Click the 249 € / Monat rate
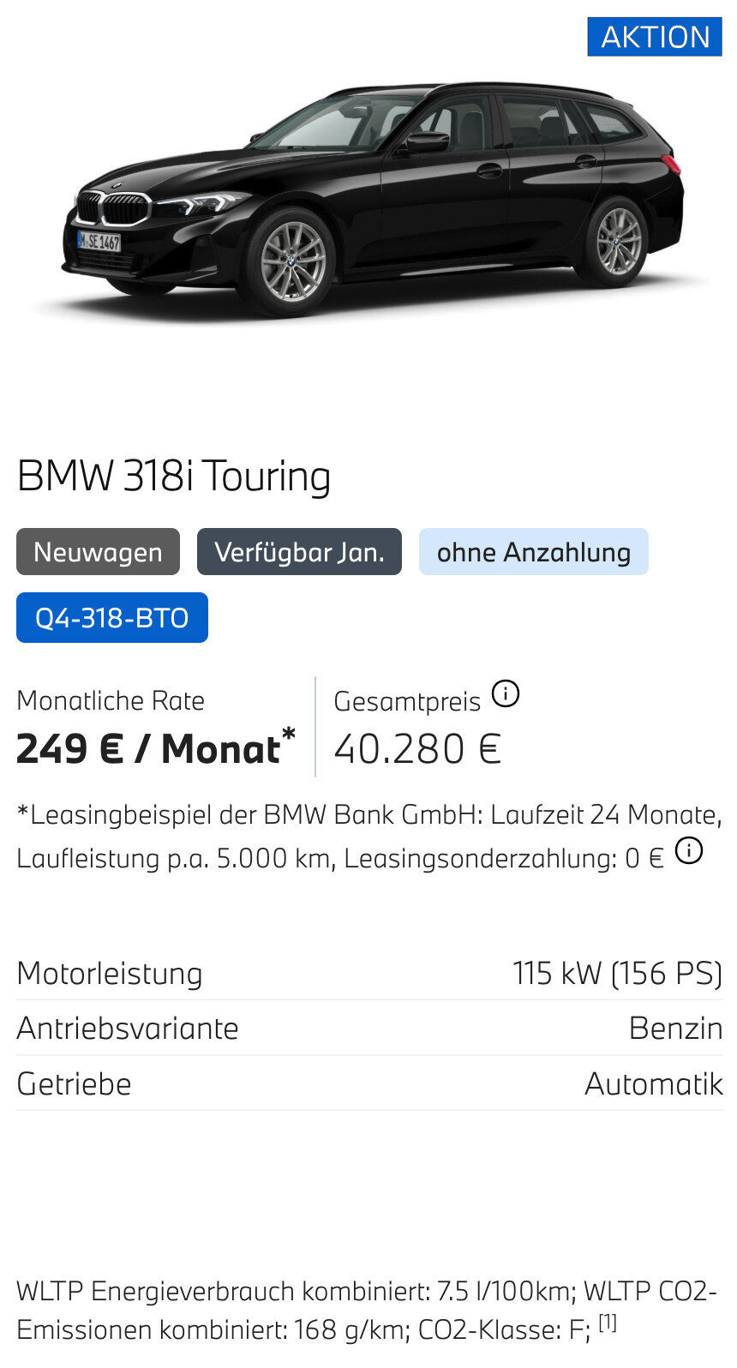The width and height of the screenshot is (737, 1368). tap(154, 748)
